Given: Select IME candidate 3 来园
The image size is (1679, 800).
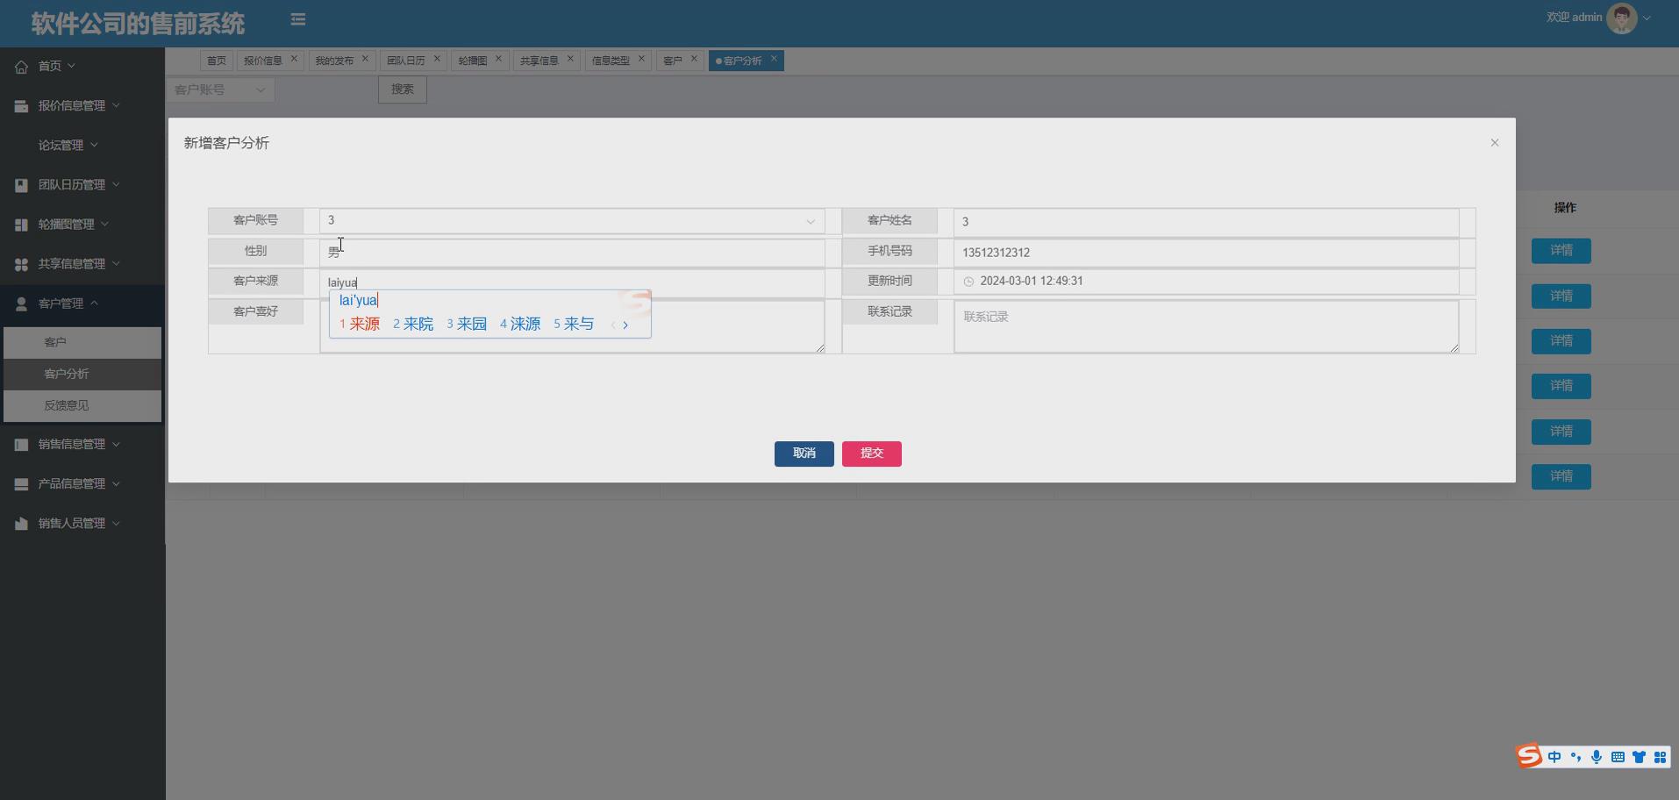Looking at the screenshot, I should (467, 325).
